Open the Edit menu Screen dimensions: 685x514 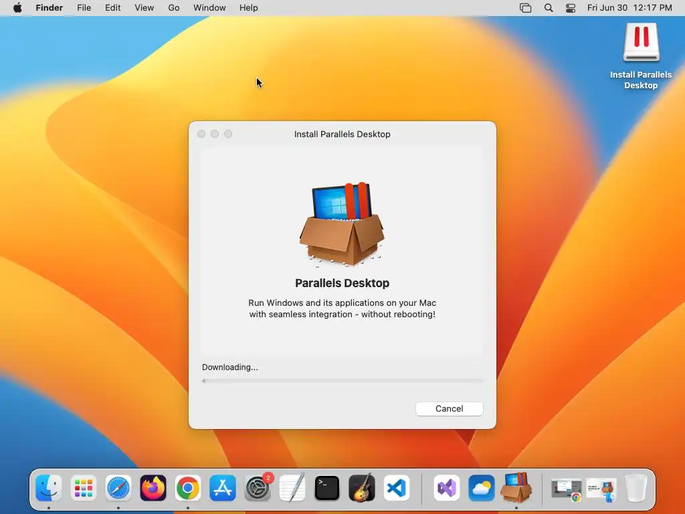pos(112,8)
